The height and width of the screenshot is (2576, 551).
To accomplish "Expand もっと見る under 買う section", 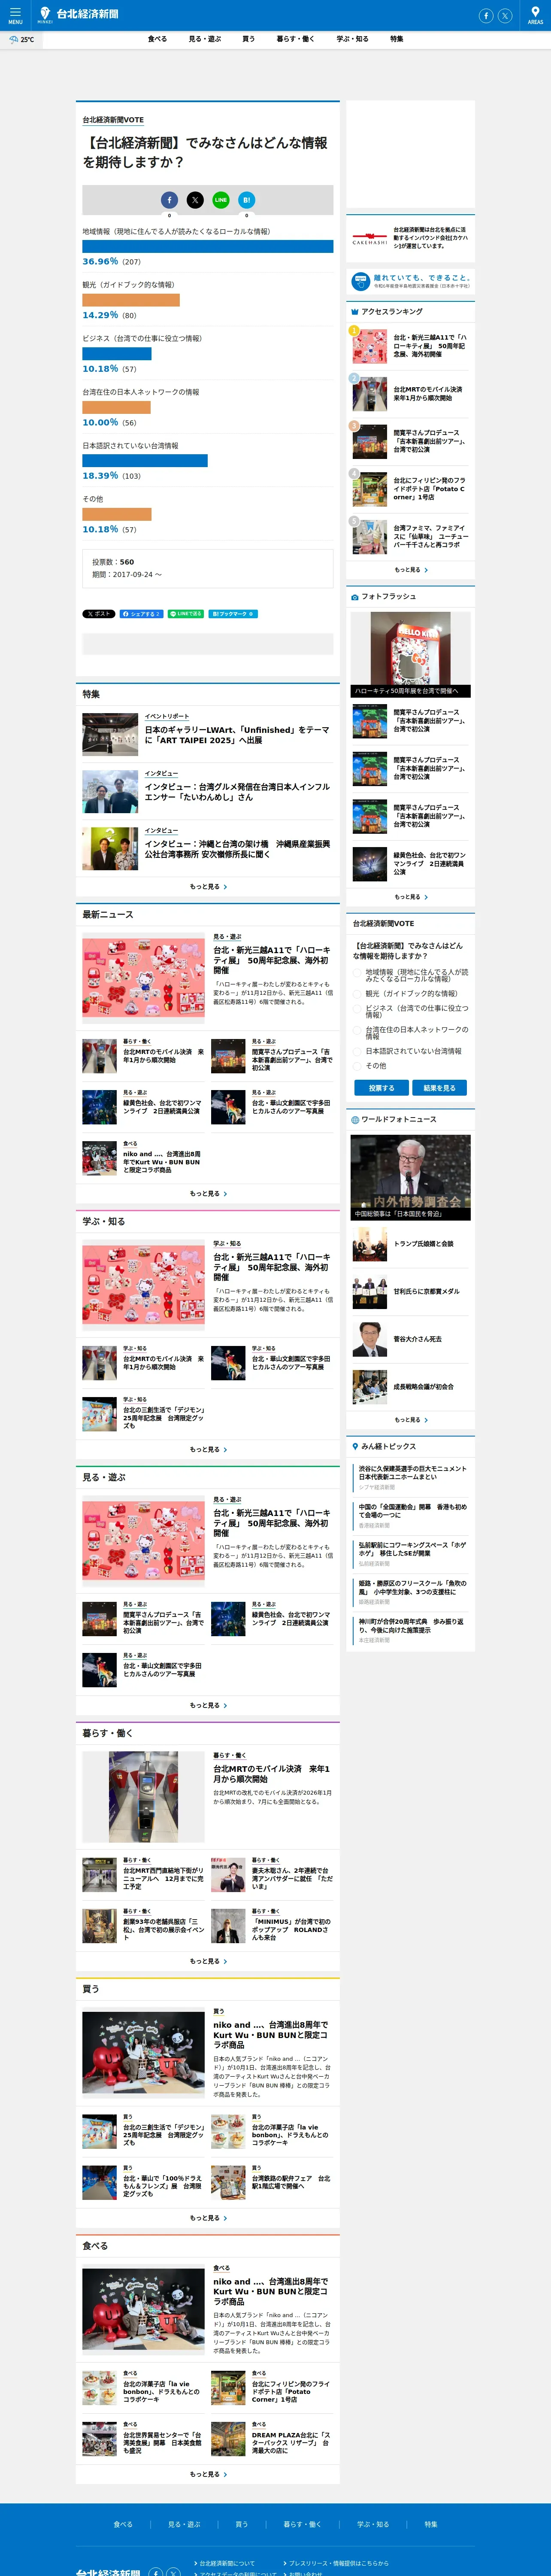I will coord(208,2217).
